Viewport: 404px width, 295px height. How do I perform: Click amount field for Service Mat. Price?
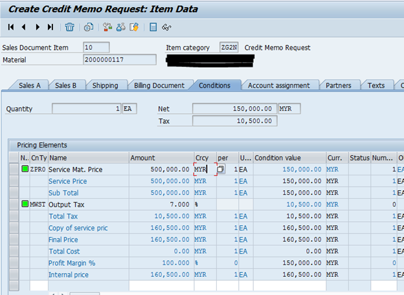[x=159, y=169]
